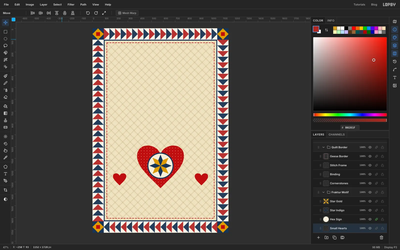This screenshot has width=400, height=250.
Task: Create a new layer group folder
Action: 326,237
